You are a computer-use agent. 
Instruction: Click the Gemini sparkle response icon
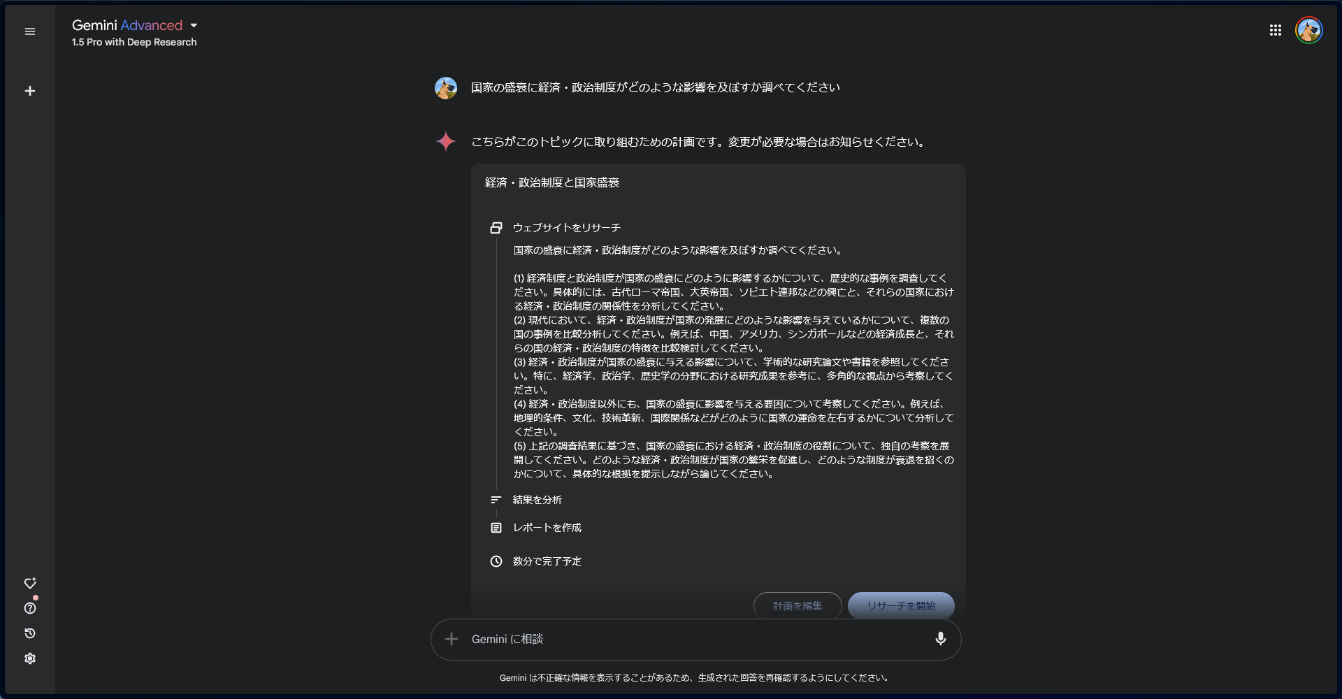click(x=446, y=142)
